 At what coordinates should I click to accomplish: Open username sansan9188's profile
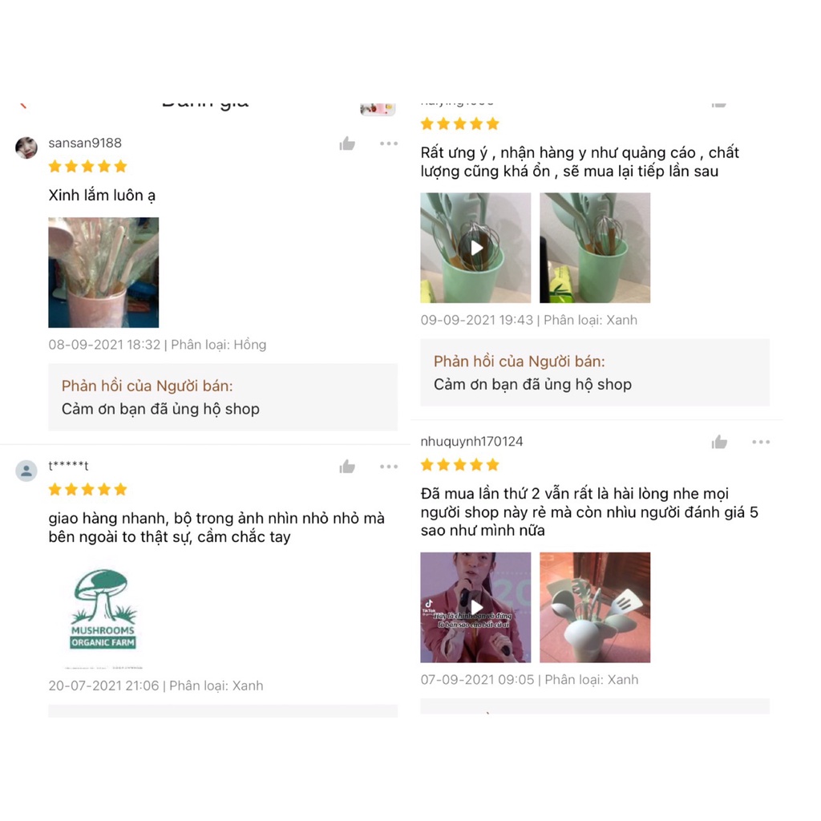[x=85, y=143]
